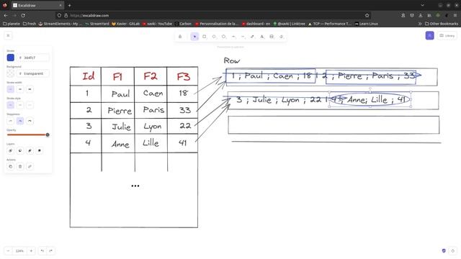Show more bookmarks with the double chevron

[x=420, y=24]
